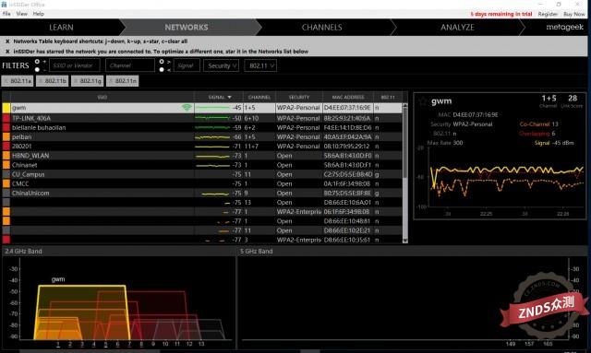Select the Chinanet network row

click(202, 165)
